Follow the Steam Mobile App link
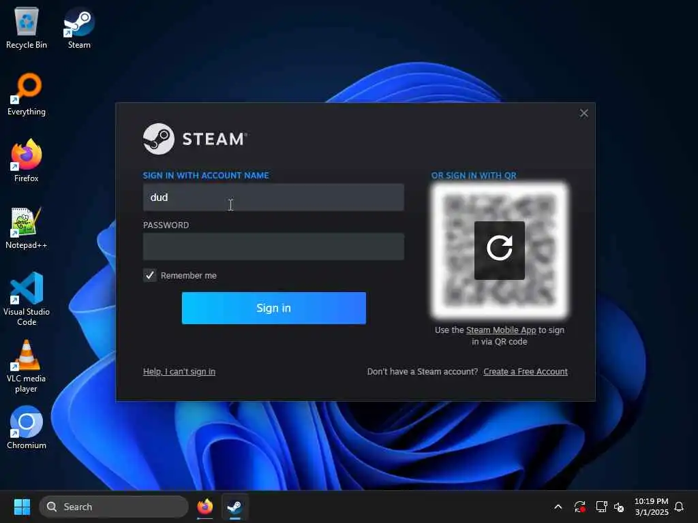Screen dimensions: 698x523 [x=501, y=330]
